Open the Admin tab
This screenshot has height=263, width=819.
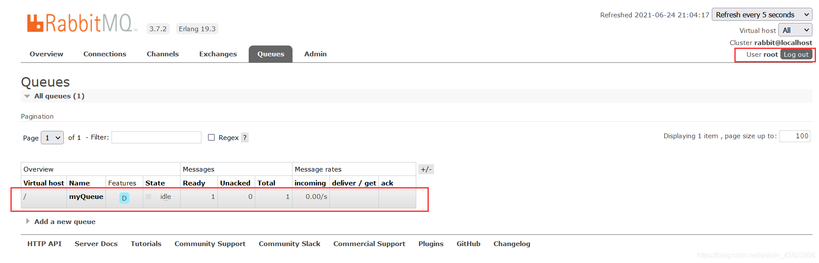315,54
